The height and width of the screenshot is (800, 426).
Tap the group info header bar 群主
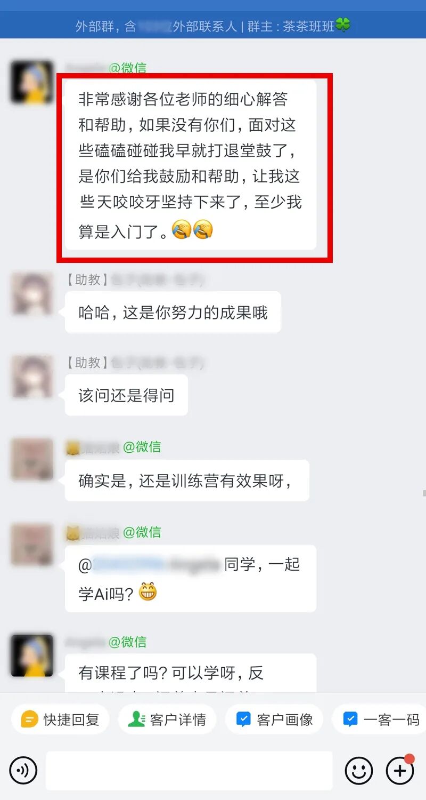pos(213,26)
